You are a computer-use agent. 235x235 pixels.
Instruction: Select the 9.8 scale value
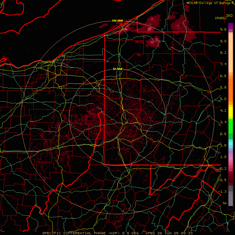[223, 29]
